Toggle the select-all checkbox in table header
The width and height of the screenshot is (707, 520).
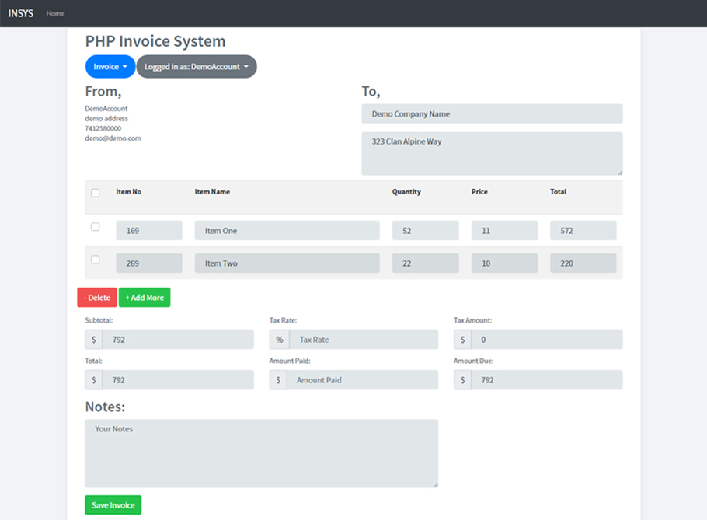(x=95, y=193)
